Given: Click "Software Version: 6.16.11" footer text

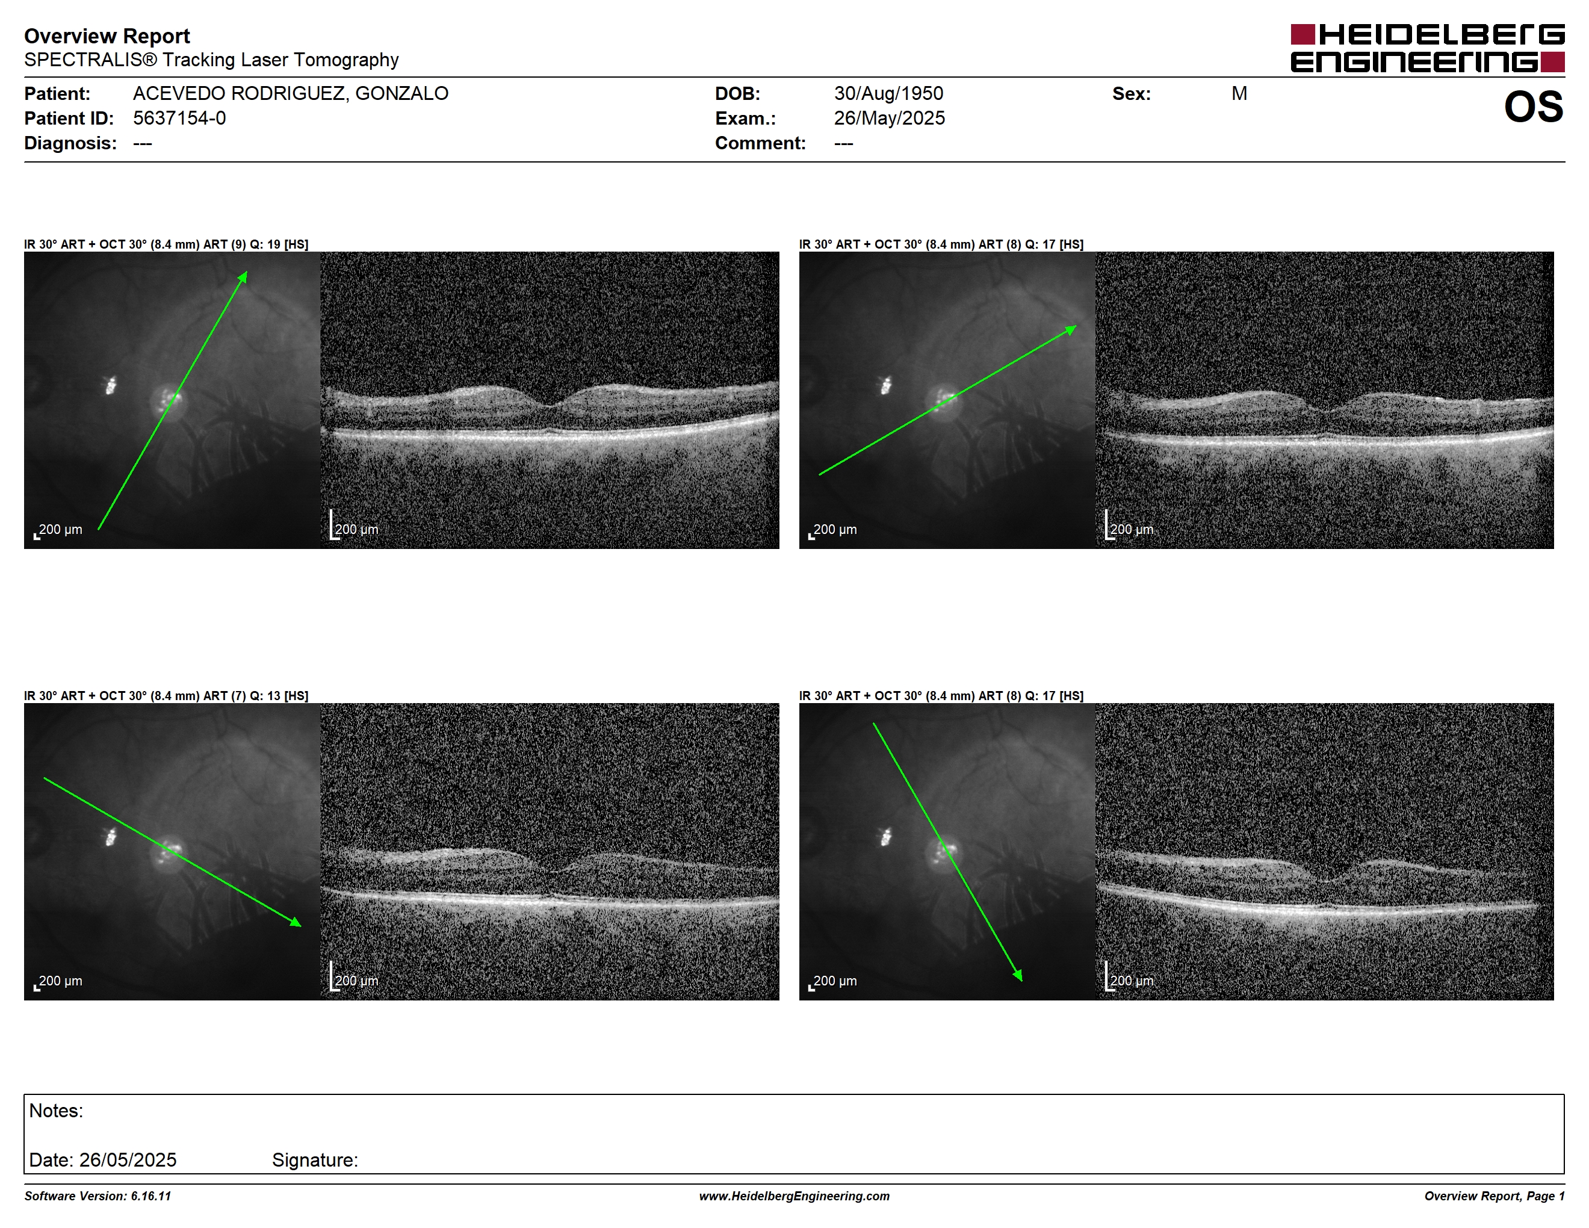Looking at the screenshot, I should 98,1196.
